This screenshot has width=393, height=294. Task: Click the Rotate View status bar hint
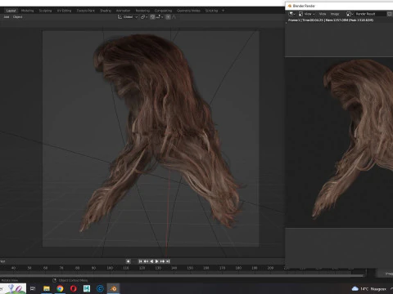tap(9, 280)
